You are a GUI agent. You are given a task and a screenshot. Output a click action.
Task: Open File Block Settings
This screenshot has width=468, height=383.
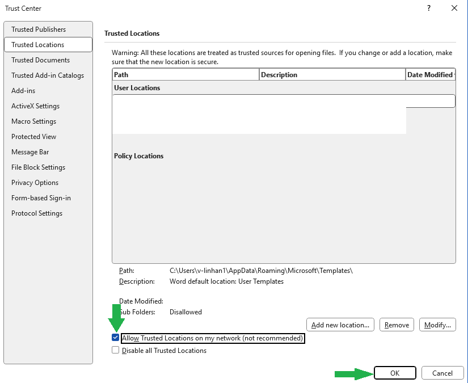(48, 167)
